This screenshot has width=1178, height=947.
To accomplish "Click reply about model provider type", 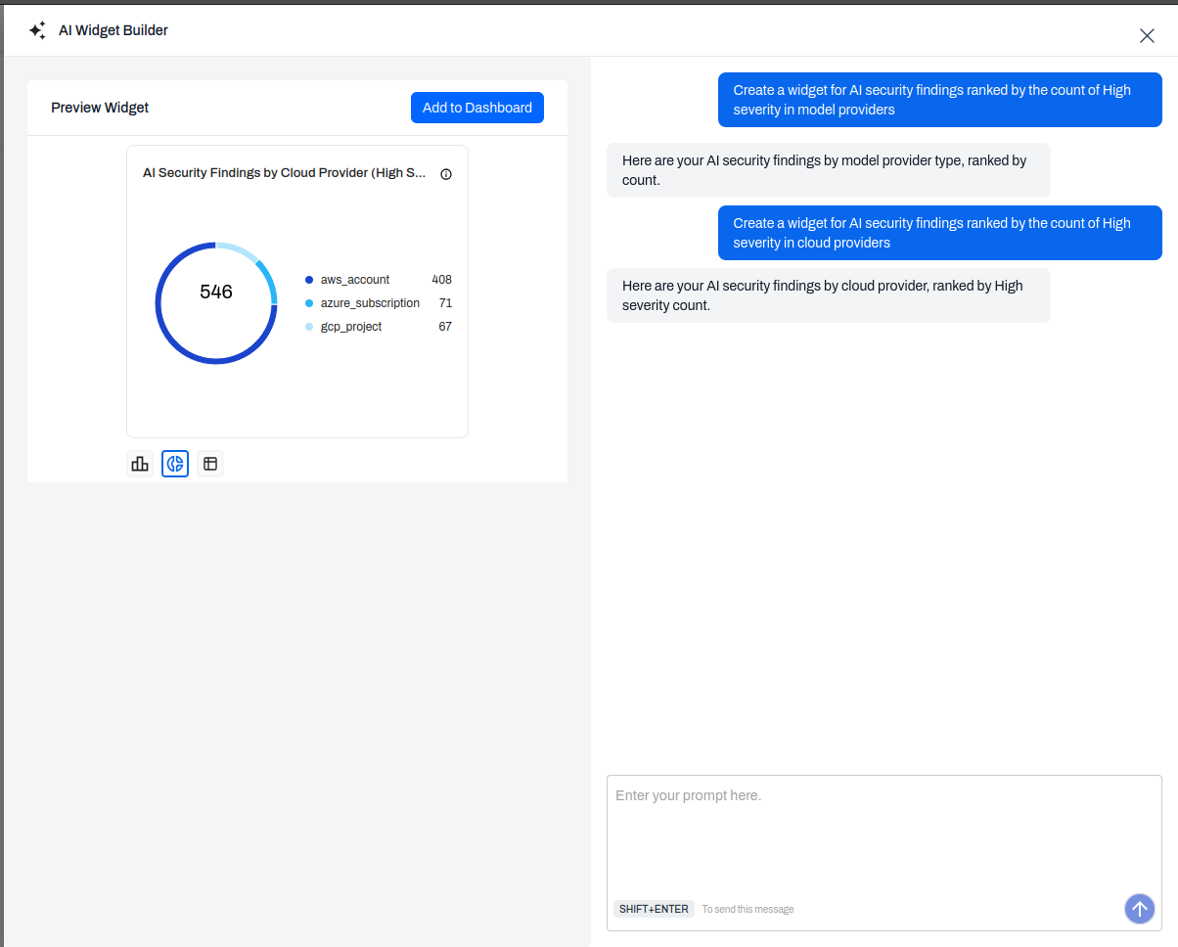I will [829, 170].
